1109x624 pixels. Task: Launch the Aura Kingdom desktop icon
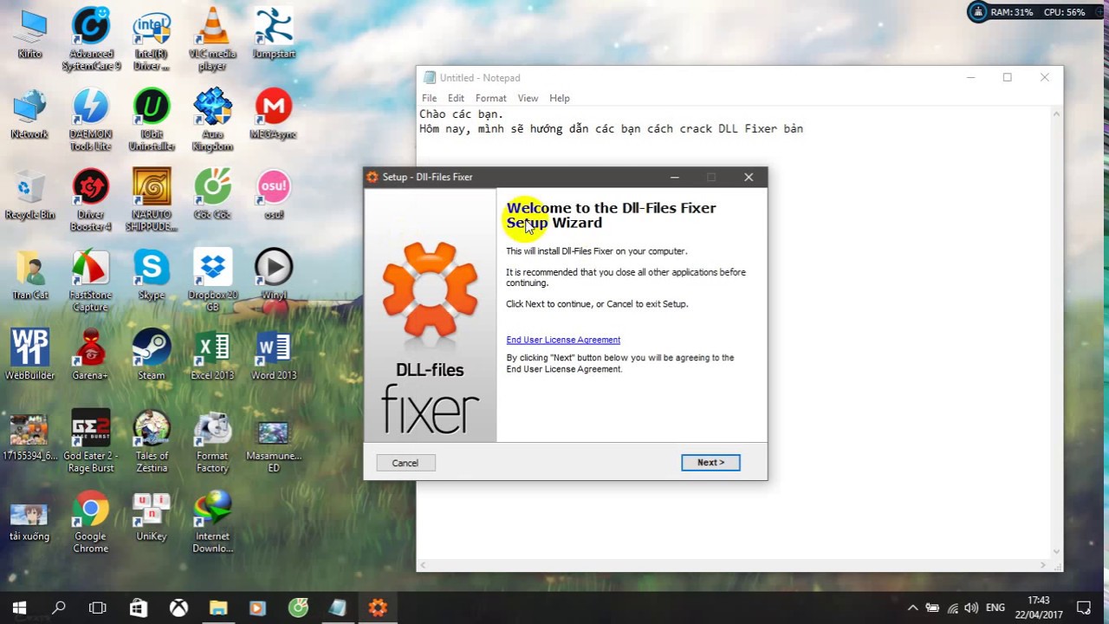tap(212, 120)
